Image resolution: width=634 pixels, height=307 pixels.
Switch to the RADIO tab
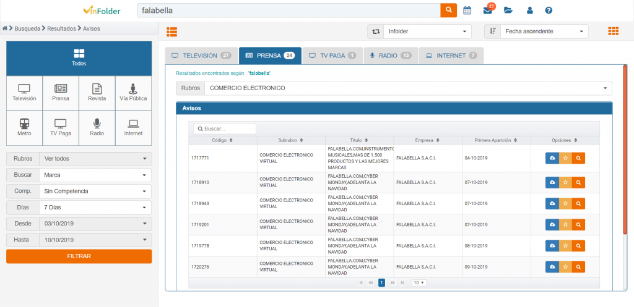pos(391,56)
